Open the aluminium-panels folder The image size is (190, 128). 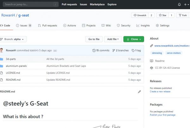point(16,66)
